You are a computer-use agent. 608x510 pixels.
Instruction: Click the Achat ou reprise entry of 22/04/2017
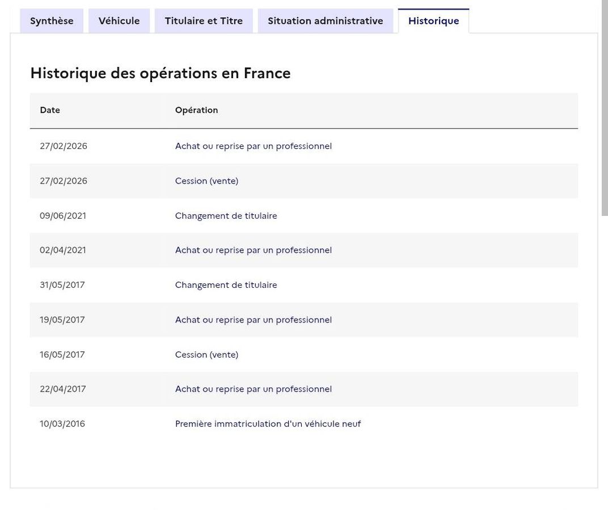click(253, 389)
